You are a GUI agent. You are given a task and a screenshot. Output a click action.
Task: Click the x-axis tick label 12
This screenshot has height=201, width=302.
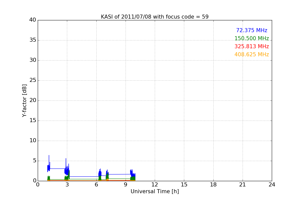tap(155, 184)
